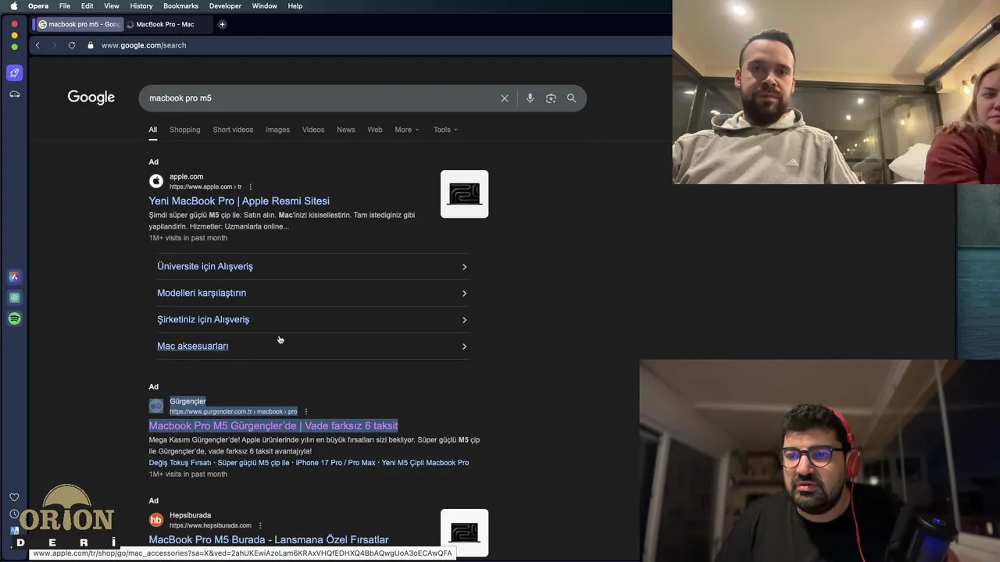The height and width of the screenshot is (562, 1000).
Task: Open options menu for the Gürgençler ad
Action: point(306,411)
